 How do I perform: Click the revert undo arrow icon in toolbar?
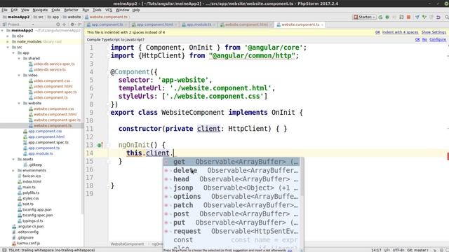(x=438, y=17)
